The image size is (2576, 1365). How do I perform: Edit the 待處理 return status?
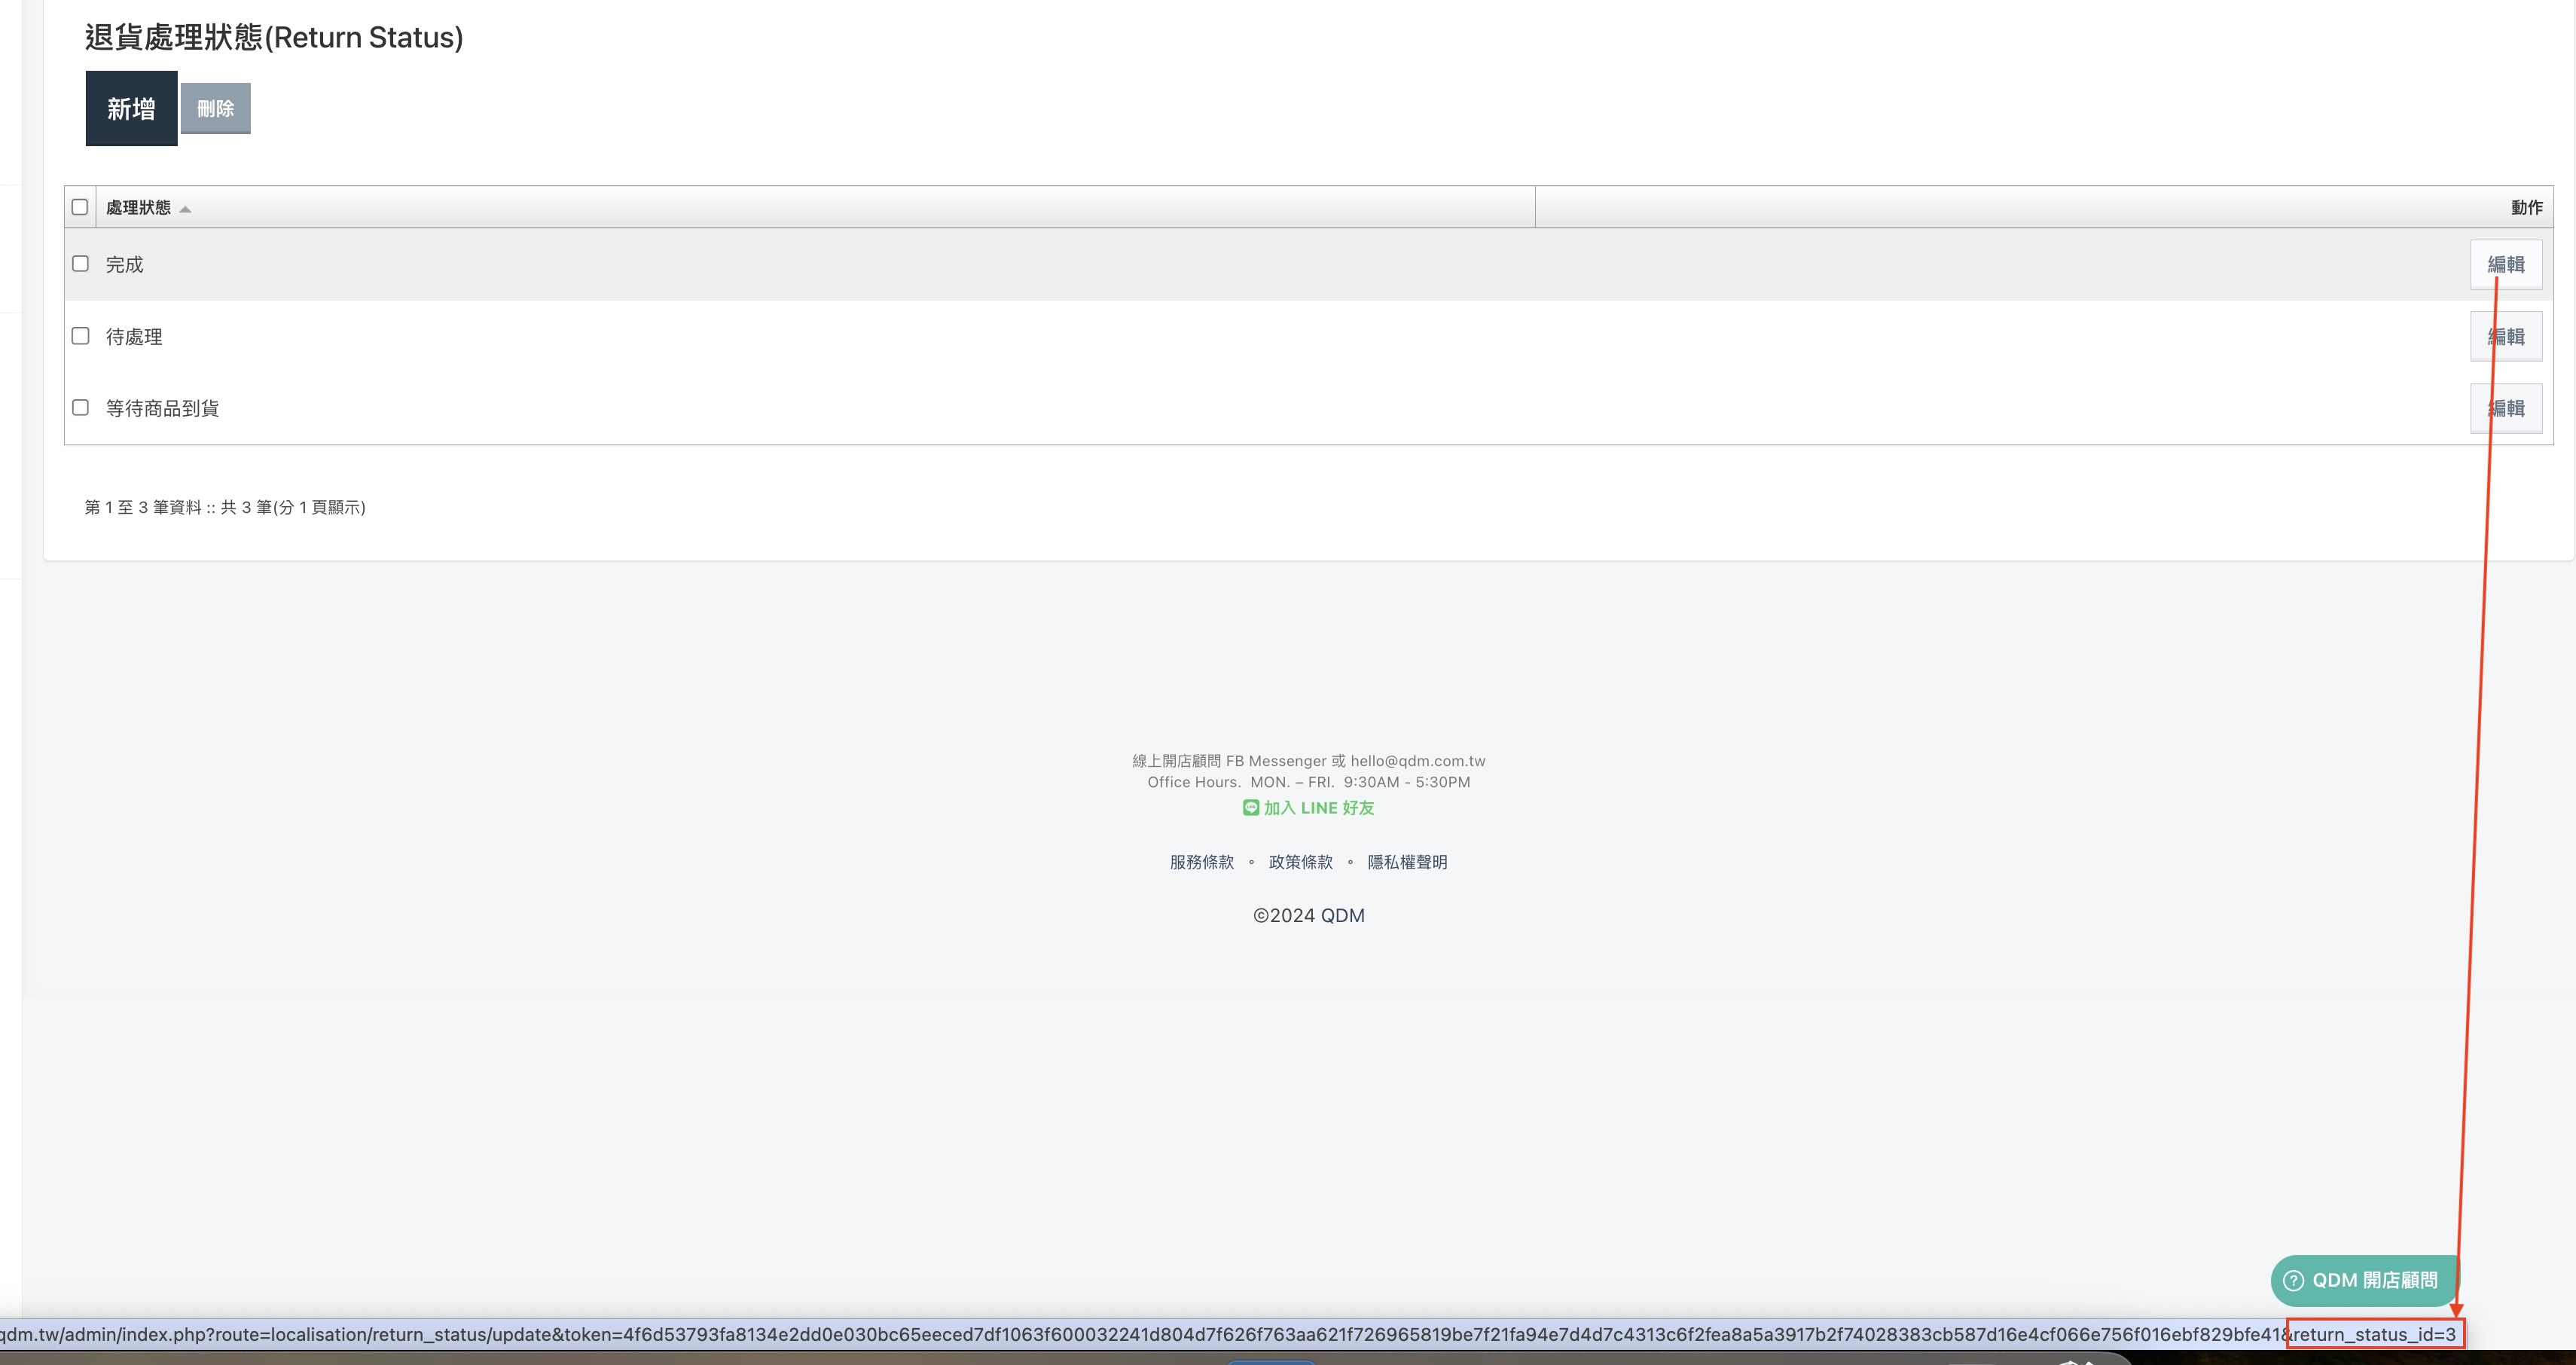[2505, 337]
